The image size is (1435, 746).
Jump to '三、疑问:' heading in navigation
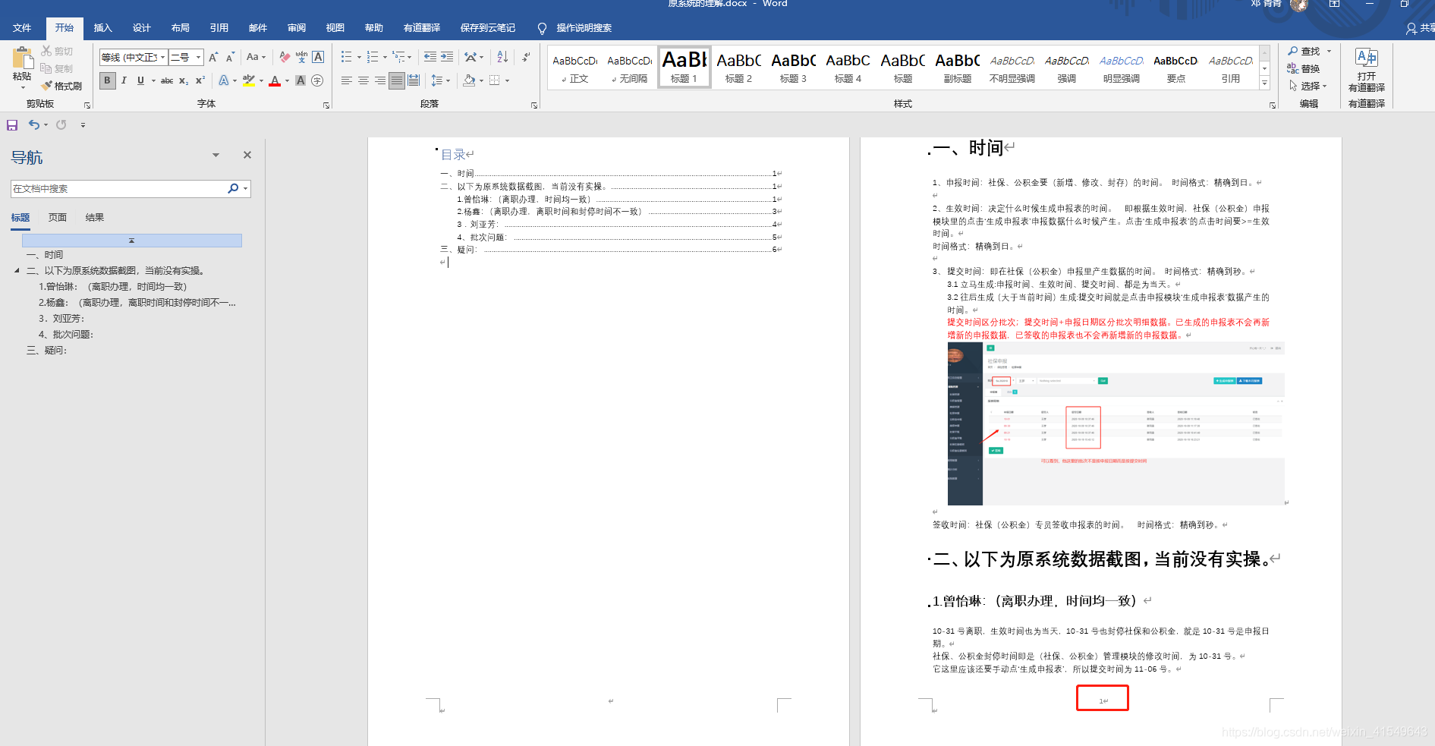(x=47, y=351)
